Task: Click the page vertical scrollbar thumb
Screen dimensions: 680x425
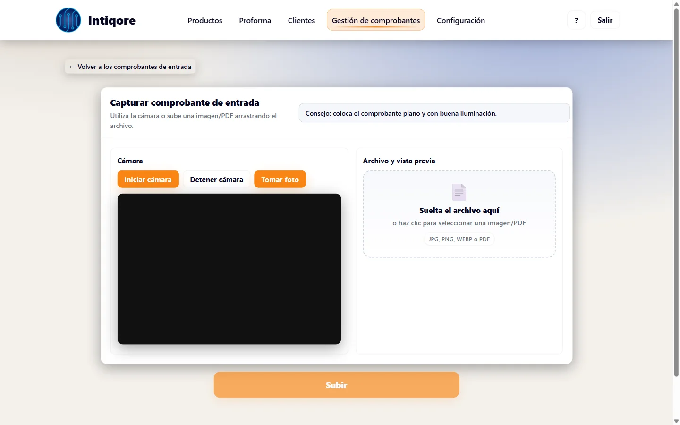Action: pyautogui.click(x=676, y=193)
